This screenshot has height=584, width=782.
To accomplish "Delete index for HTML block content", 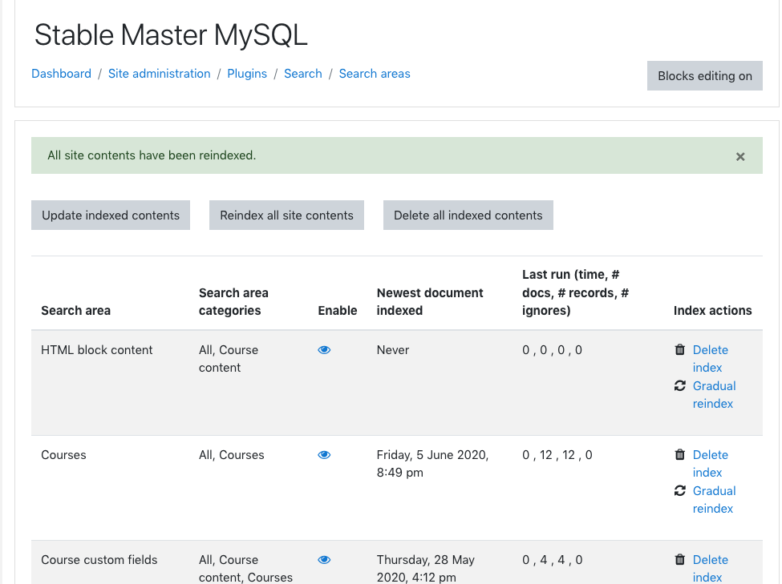I will 710,359.
